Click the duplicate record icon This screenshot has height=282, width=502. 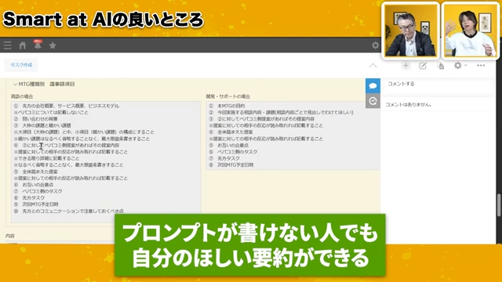441,66
